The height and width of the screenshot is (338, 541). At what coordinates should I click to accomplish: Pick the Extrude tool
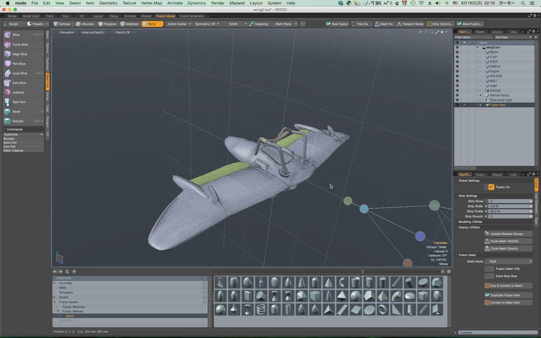[x=18, y=121]
